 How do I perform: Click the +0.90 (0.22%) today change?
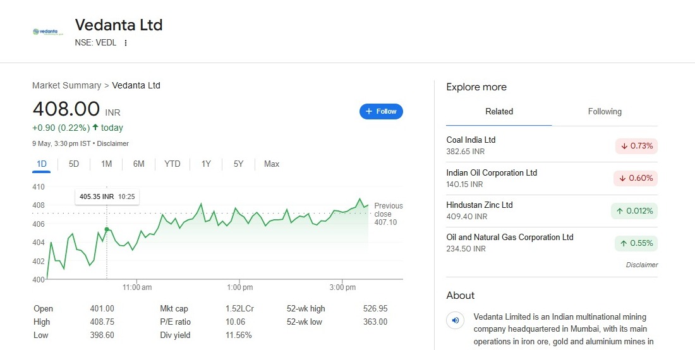pos(78,128)
